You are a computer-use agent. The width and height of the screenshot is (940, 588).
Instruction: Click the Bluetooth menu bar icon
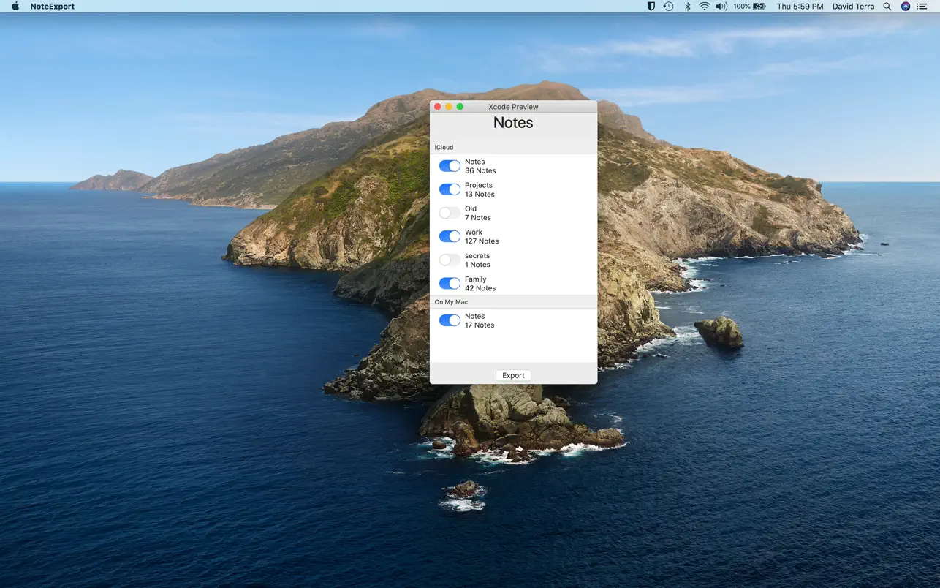[686, 6]
